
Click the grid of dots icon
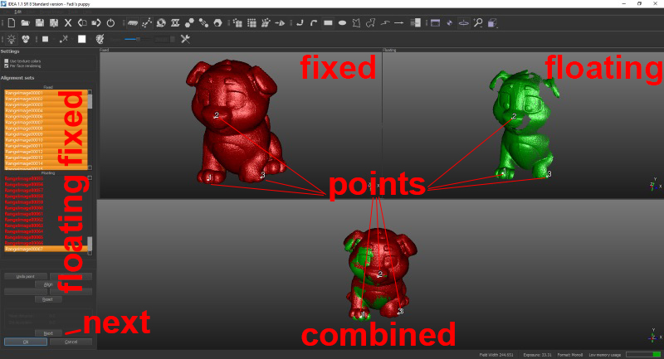pyautogui.click(x=251, y=23)
